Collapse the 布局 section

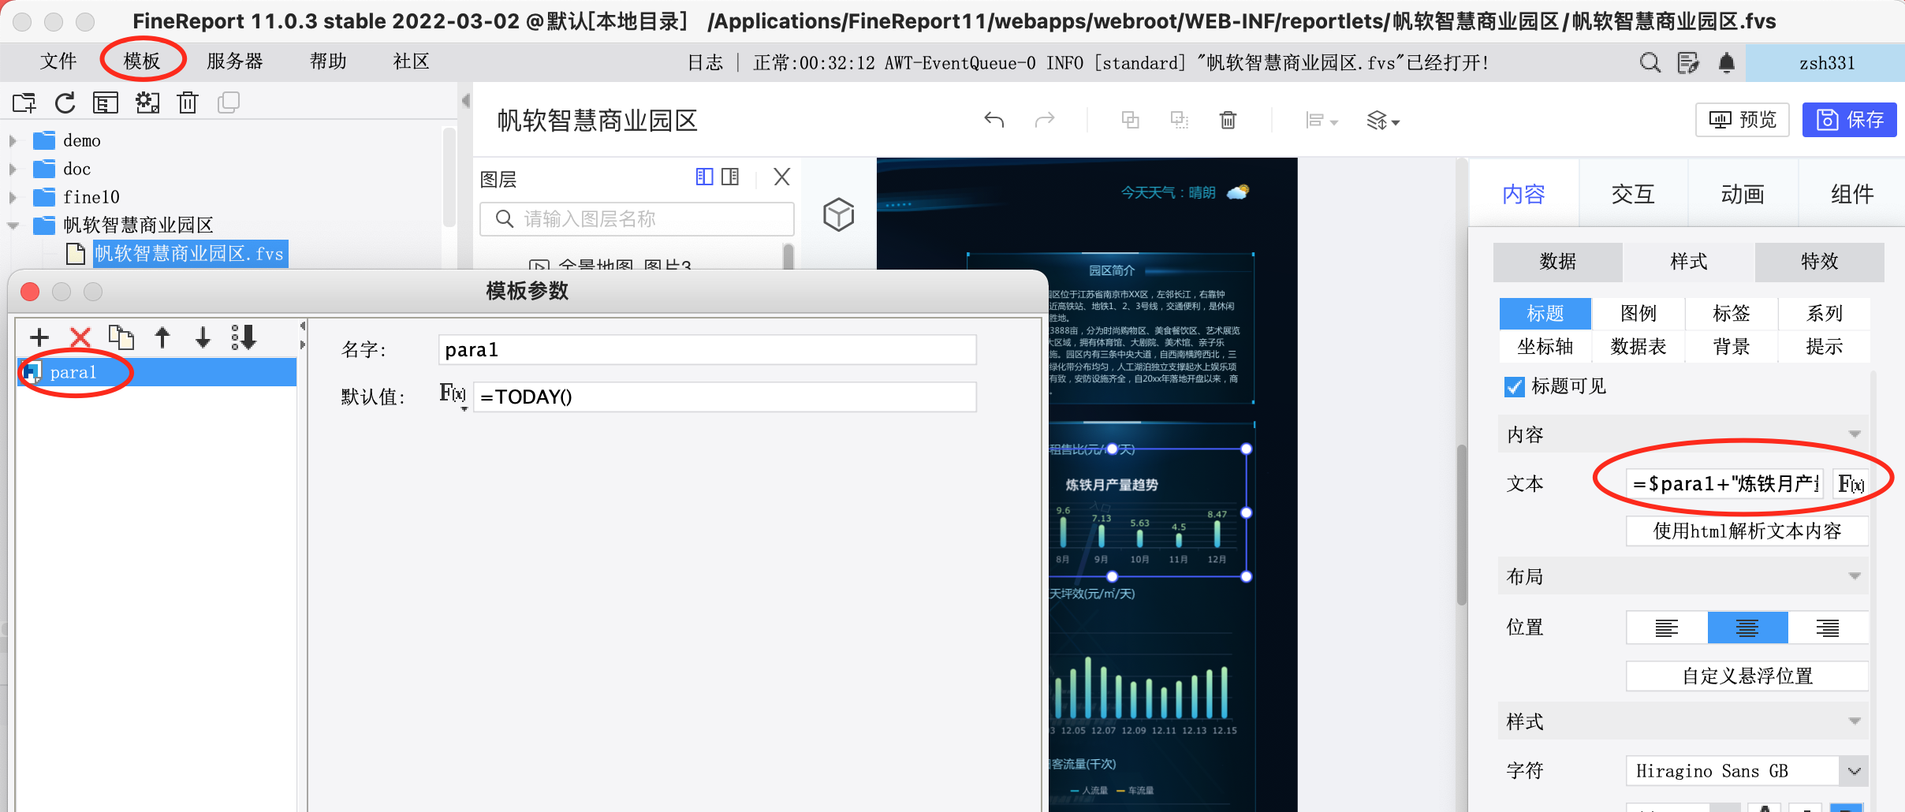pos(1854,576)
